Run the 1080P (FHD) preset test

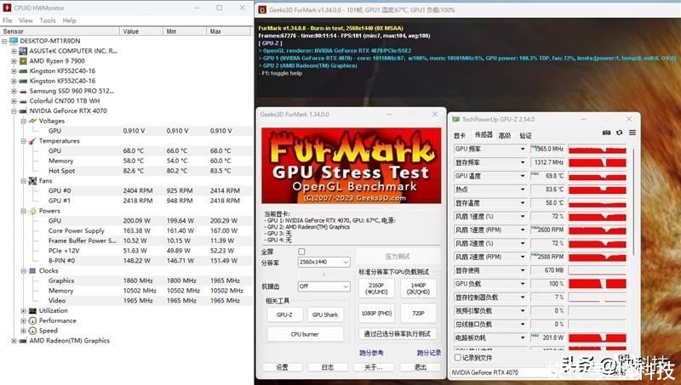tap(376, 313)
